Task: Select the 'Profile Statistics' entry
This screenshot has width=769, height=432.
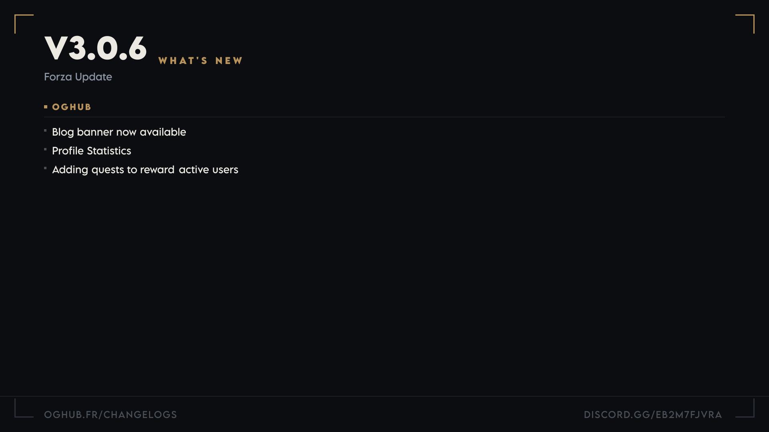Action: point(92,151)
